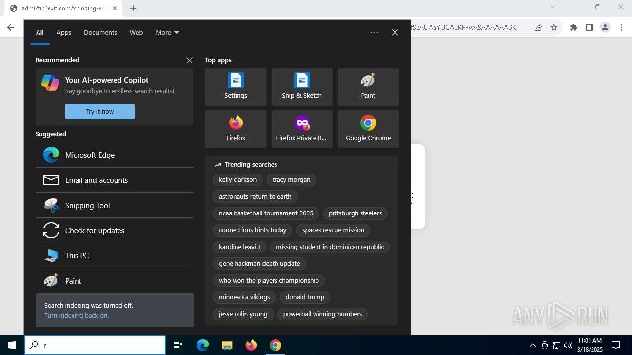Open Paint in Suggested list

coord(114,281)
